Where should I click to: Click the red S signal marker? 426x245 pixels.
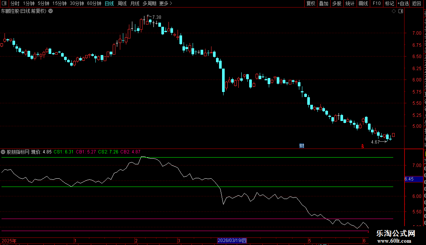[x=362, y=146]
